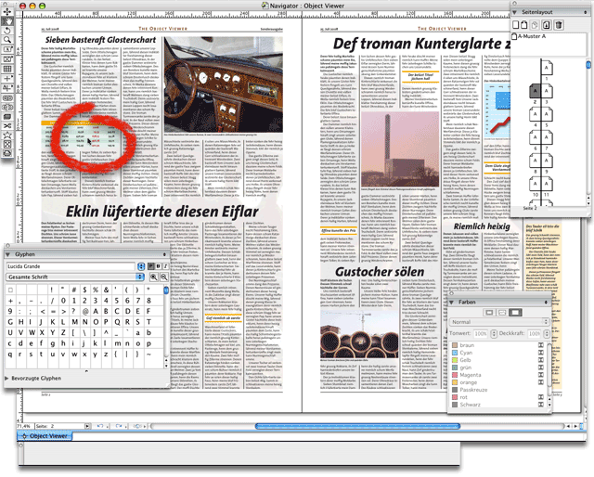The width and height of the screenshot is (594, 477).
Task: Toggle the italic I button in Glyphen
Action: [165, 266]
